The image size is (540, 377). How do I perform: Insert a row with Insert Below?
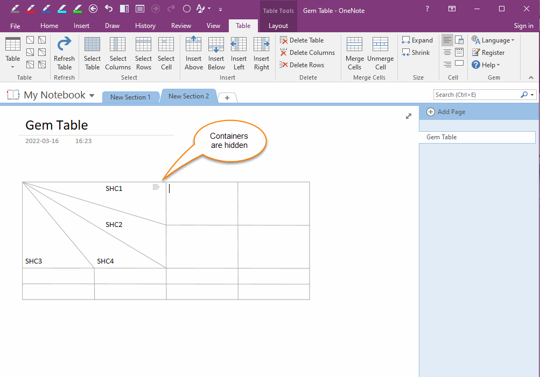click(216, 53)
